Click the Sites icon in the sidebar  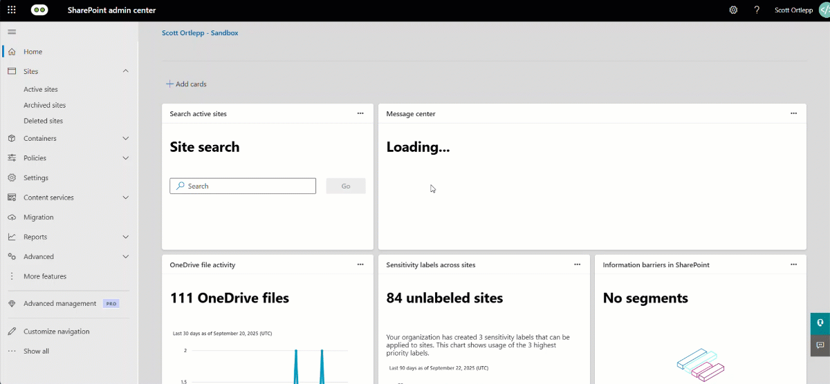point(12,71)
